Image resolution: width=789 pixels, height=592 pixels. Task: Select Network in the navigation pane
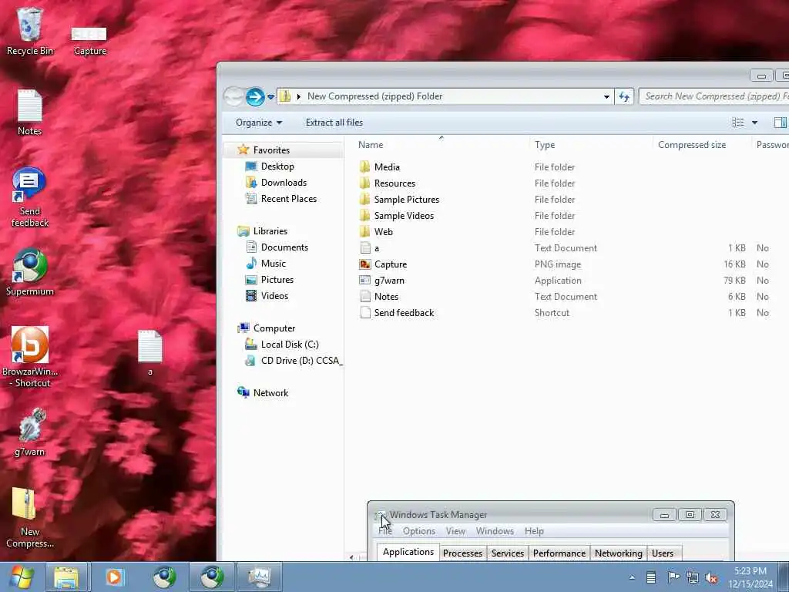click(270, 393)
